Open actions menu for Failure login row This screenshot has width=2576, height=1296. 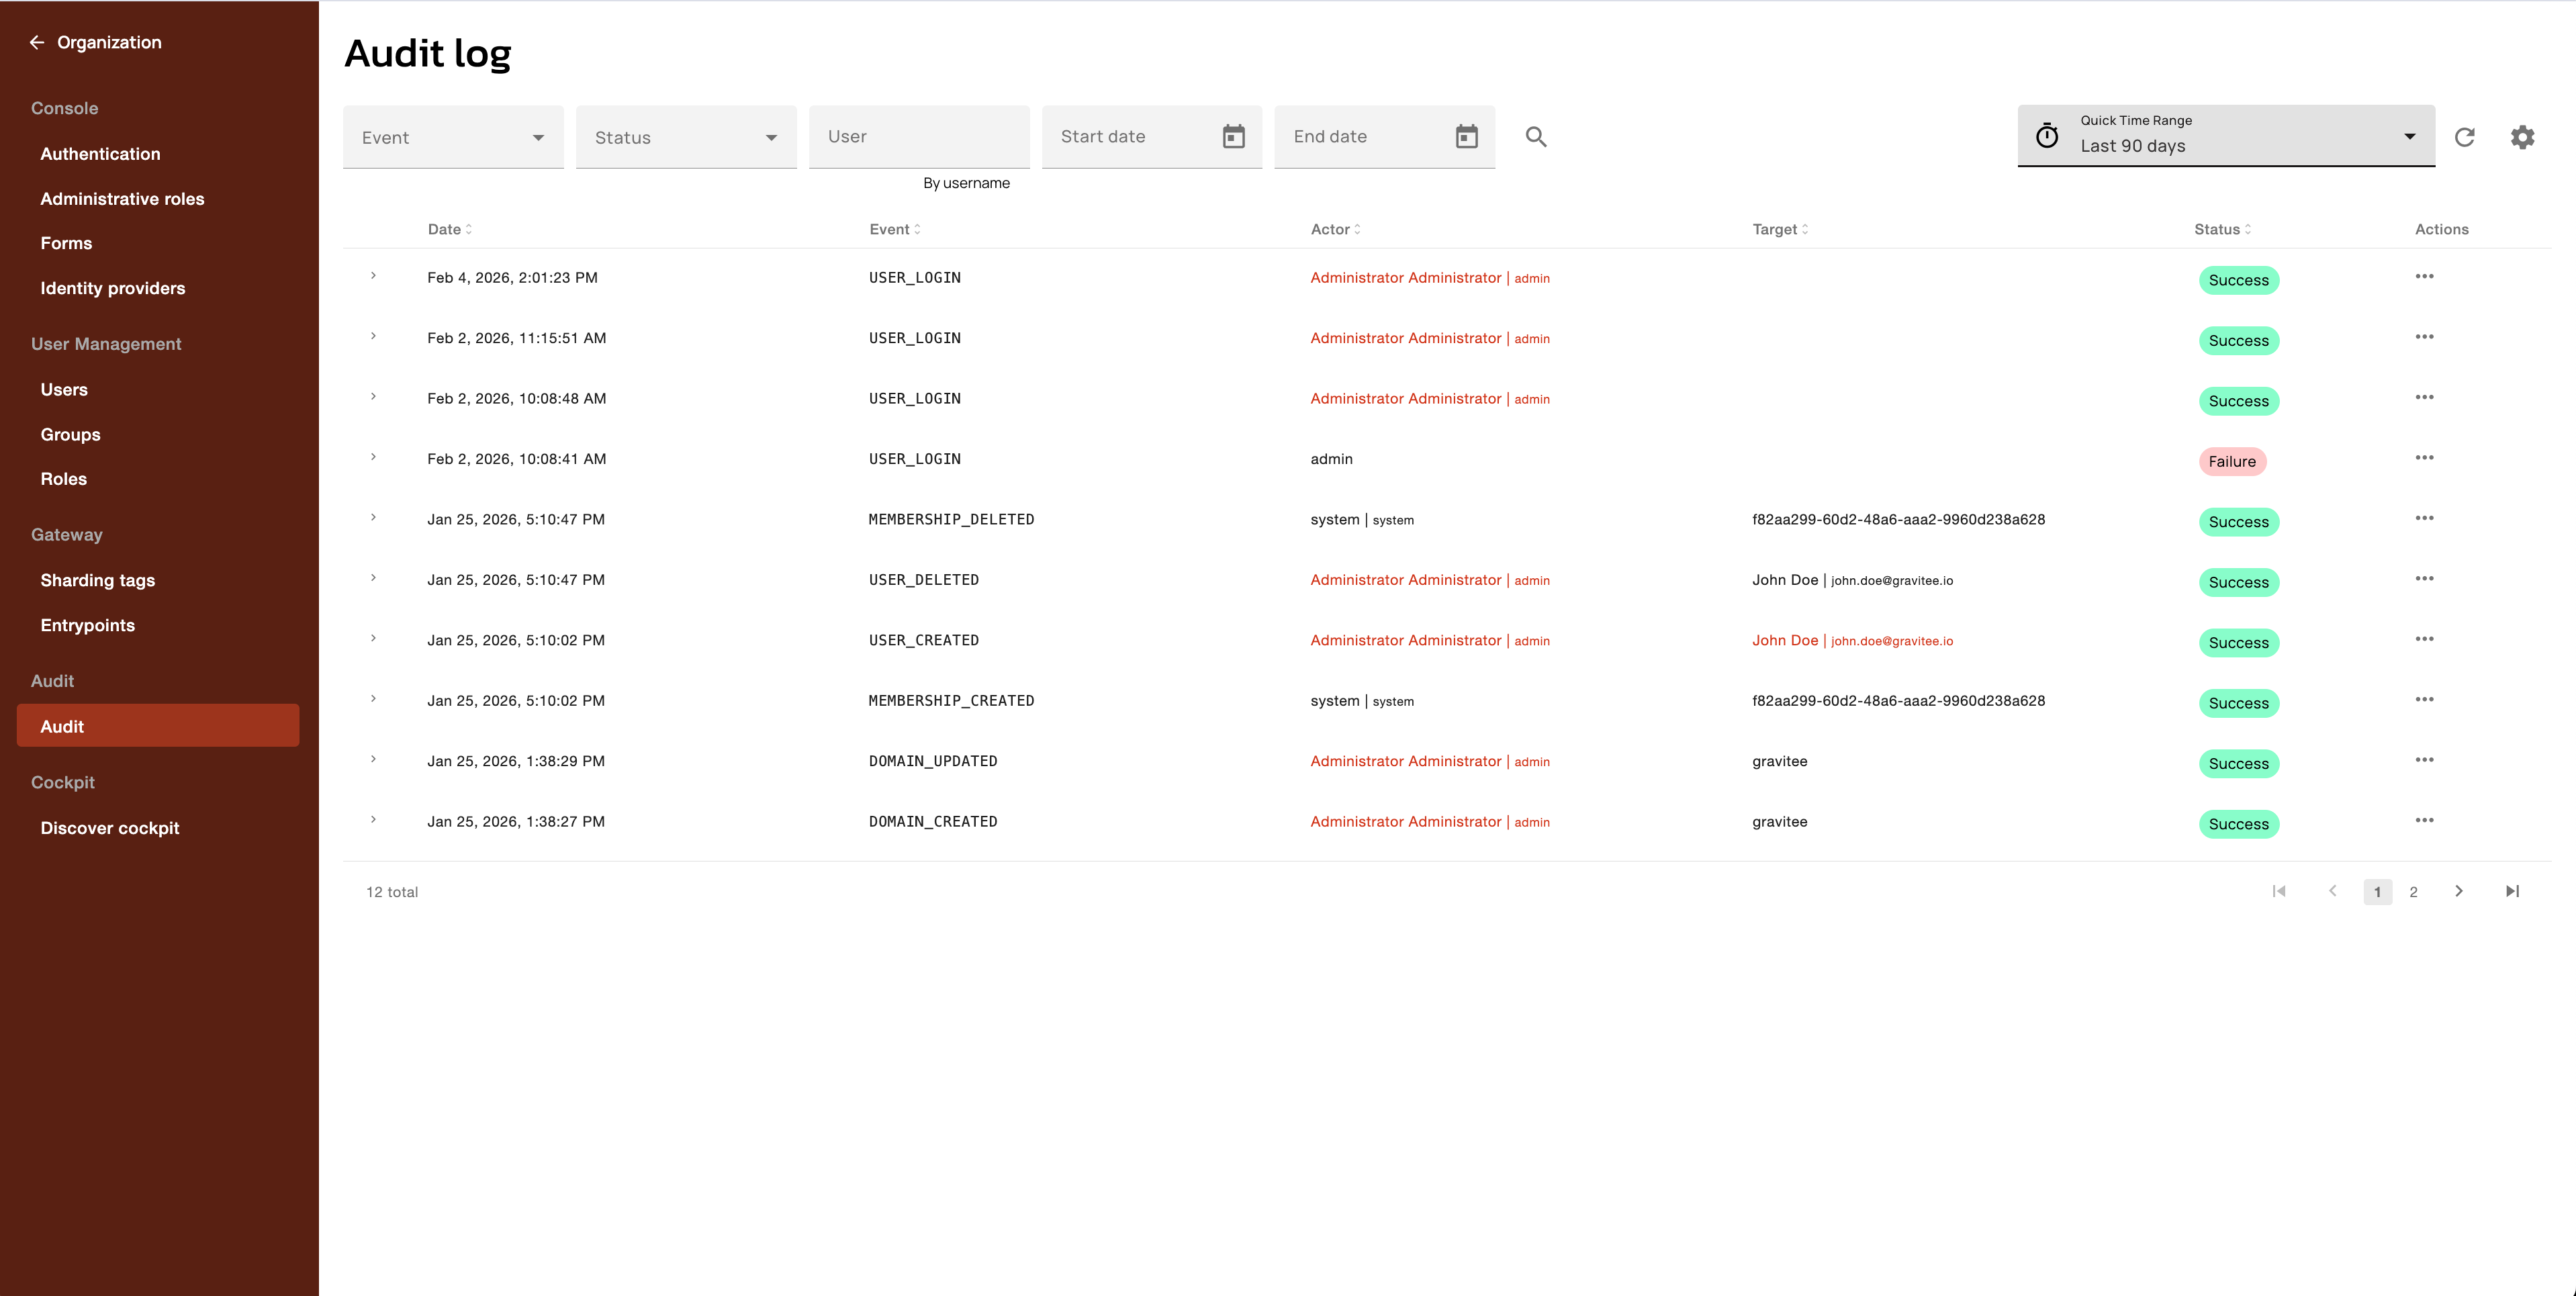coord(2424,458)
